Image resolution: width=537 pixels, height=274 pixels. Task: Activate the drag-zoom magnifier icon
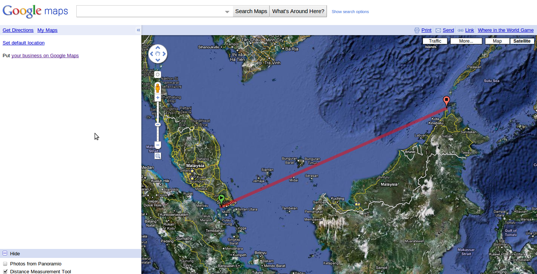158,156
